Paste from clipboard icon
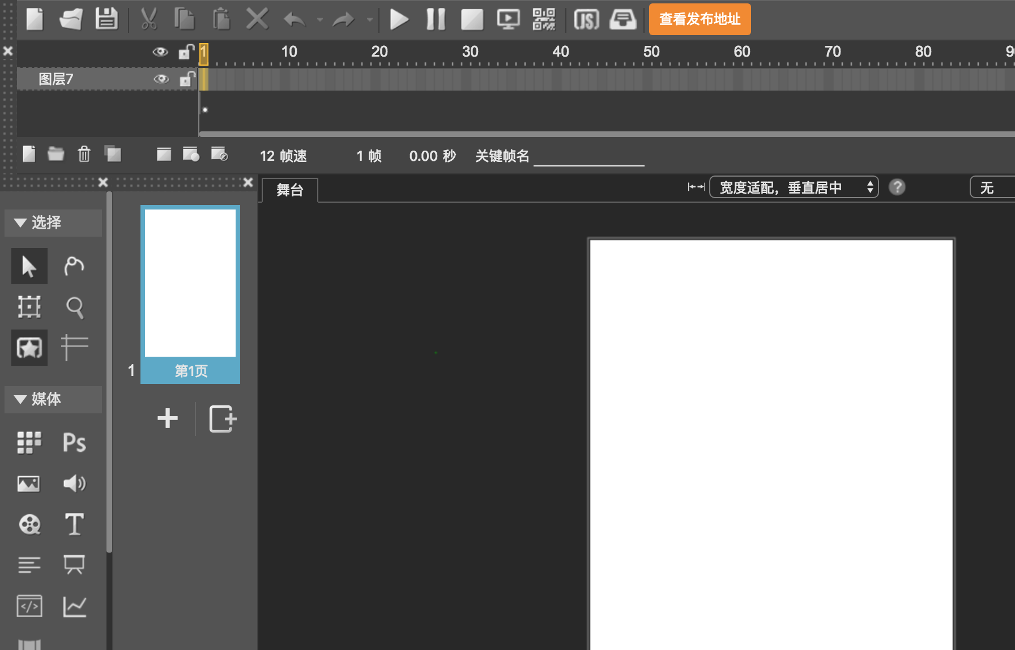Image resolution: width=1015 pixels, height=650 pixels. pos(221,19)
